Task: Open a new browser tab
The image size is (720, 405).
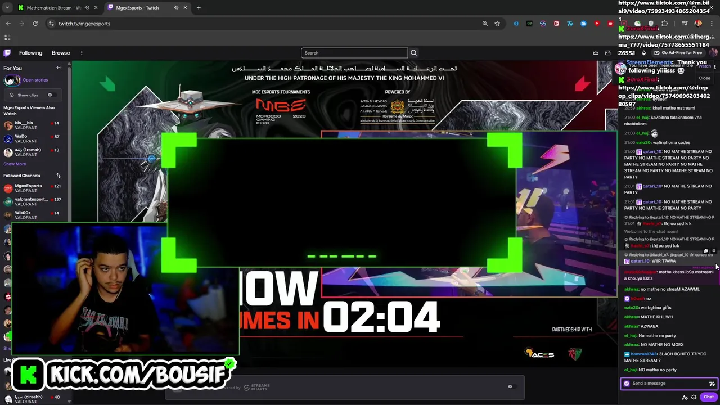Action: coord(199,8)
